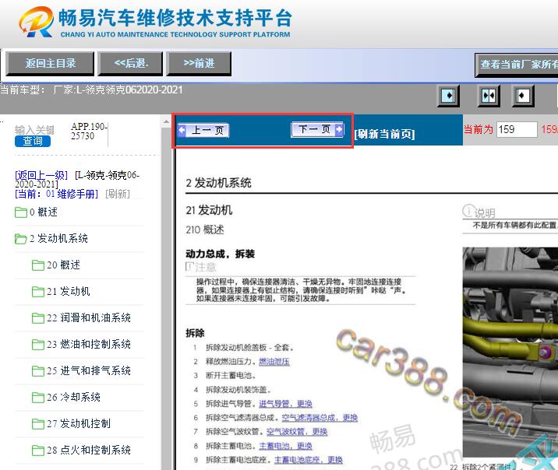Click folder icon beside 26 冷却系统
The width and height of the screenshot is (558, 470).
point(38,398)
